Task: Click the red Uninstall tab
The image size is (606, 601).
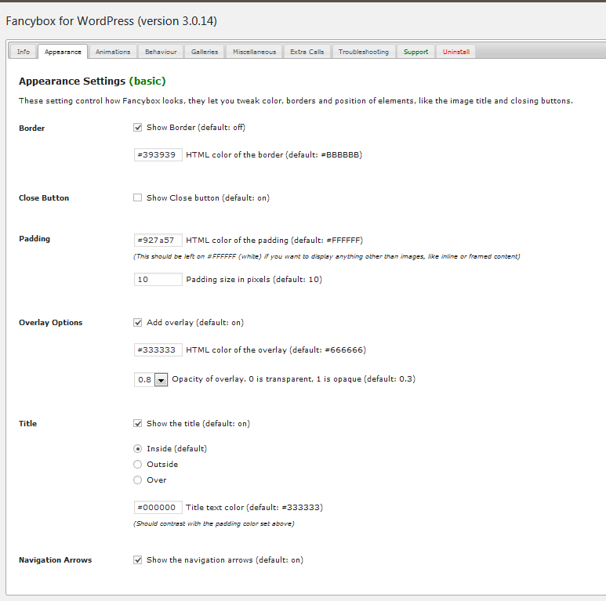Action: (x=456, y=52)
